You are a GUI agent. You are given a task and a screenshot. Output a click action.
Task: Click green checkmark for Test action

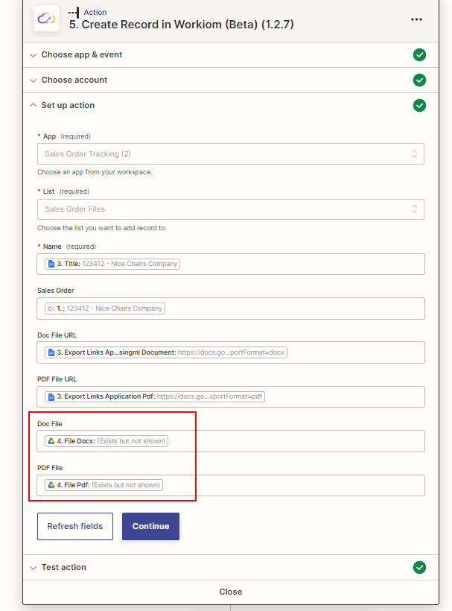(x=419, y=567)
